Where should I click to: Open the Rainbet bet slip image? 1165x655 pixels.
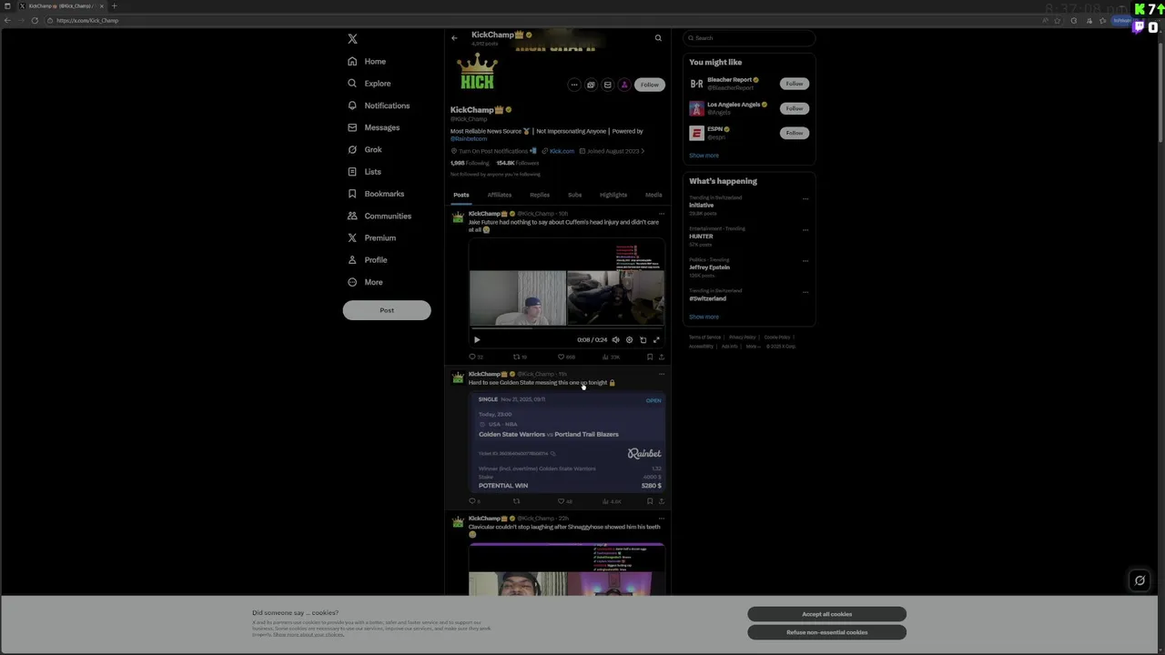click(x=566, y=442)
